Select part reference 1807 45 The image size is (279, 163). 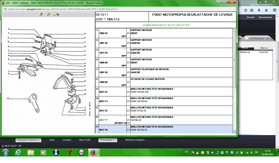[x=103, y=72]
